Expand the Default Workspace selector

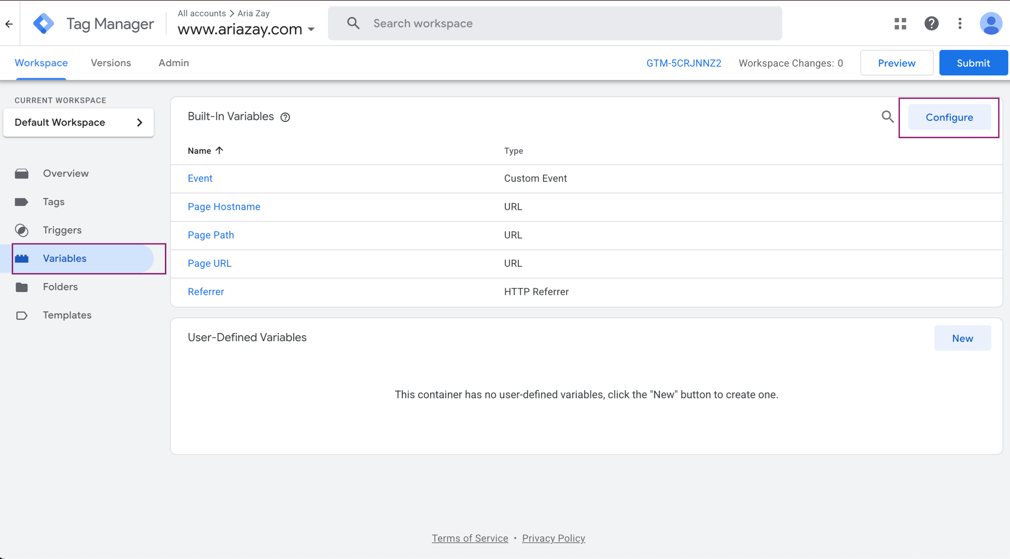point(78,122)
